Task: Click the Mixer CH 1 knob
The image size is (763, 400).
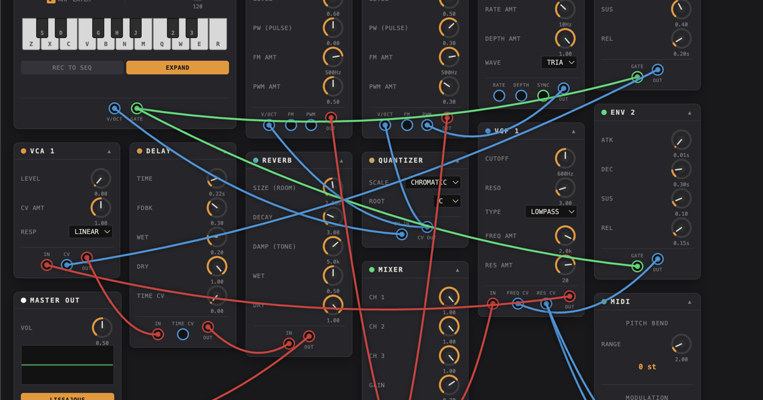Action: point(449,297)
